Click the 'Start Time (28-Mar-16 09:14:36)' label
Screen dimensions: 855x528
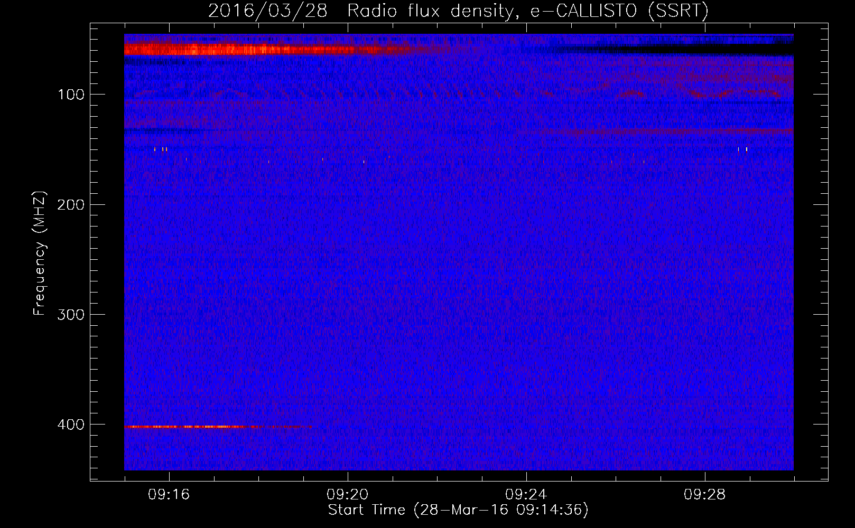click(458, 510)
